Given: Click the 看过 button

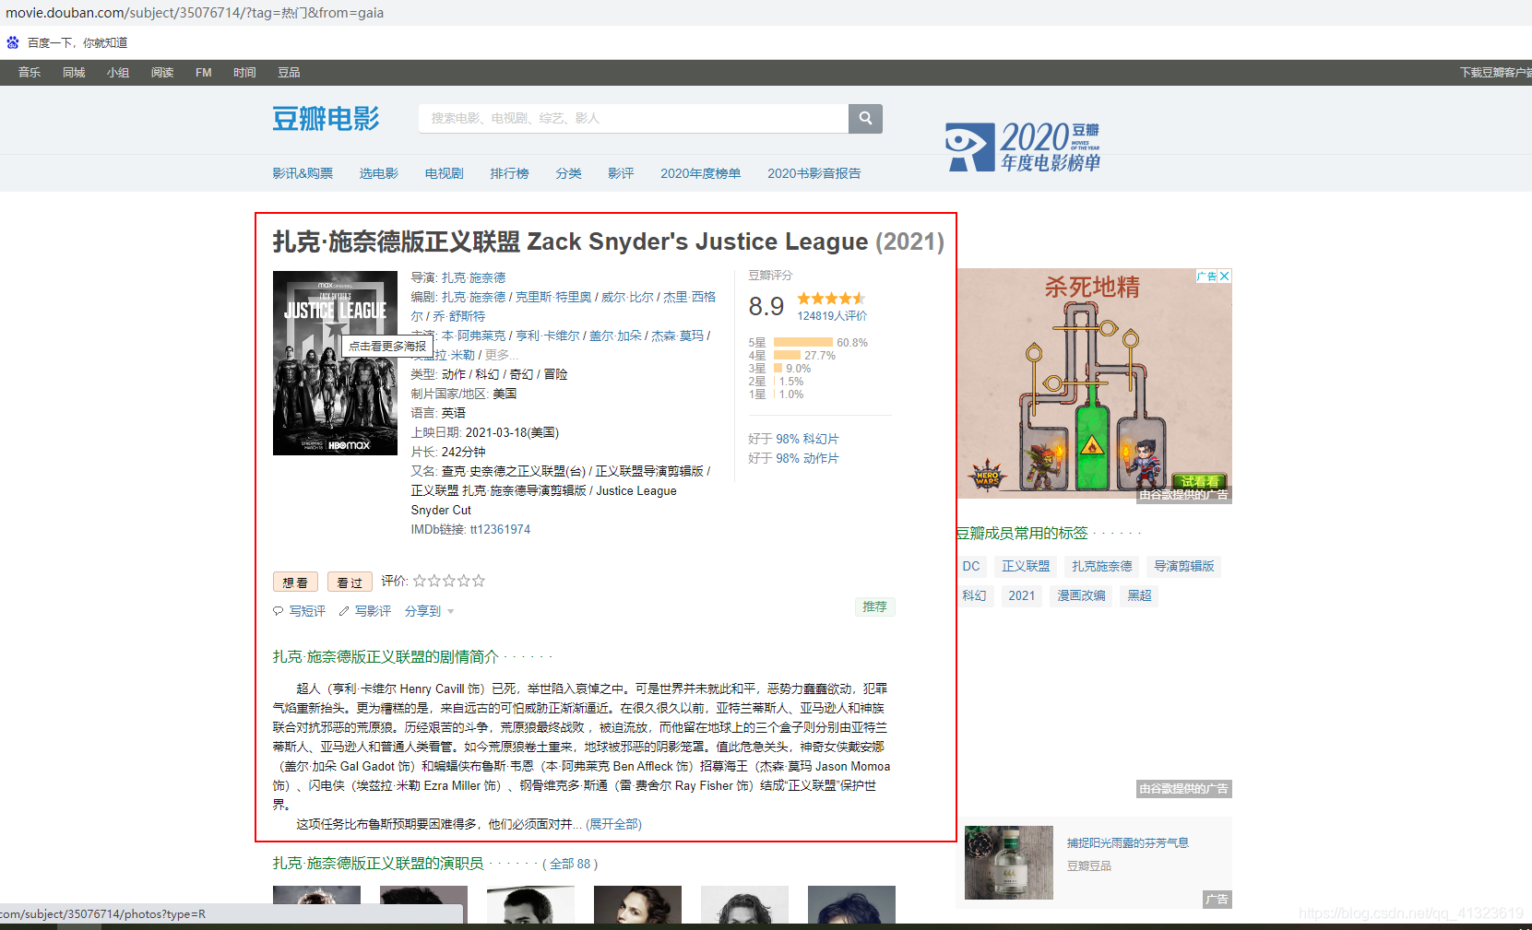Looking at the screenshot, I should pos(350,582).
